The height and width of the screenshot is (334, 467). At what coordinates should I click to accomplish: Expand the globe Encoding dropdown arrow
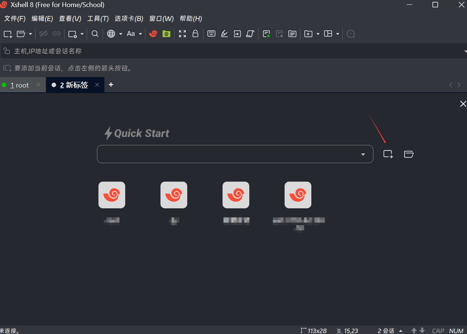pos(121,34)
